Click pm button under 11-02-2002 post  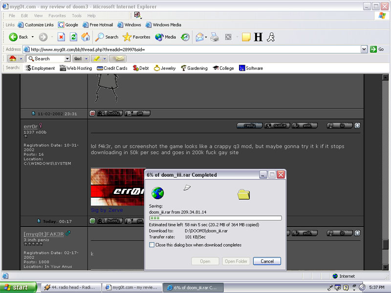(x=137, y=113)
